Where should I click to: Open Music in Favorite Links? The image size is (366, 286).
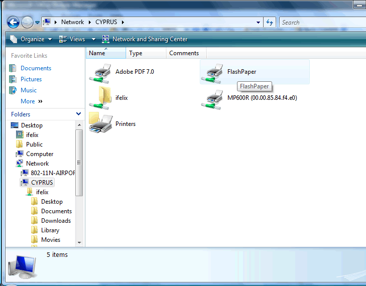click(x=29, y=90)
